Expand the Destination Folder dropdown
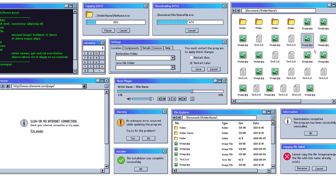This screenshot has height=176, width=336. (173, 58)
